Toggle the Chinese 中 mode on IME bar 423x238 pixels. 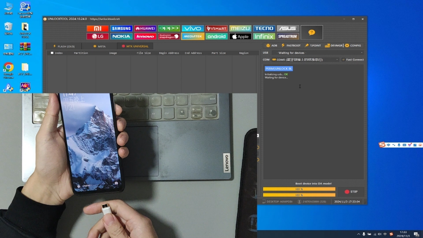pos(388,145)
